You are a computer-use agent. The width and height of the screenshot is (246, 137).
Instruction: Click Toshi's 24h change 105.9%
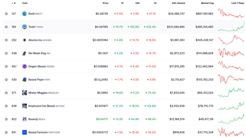(x=133, y=27)
